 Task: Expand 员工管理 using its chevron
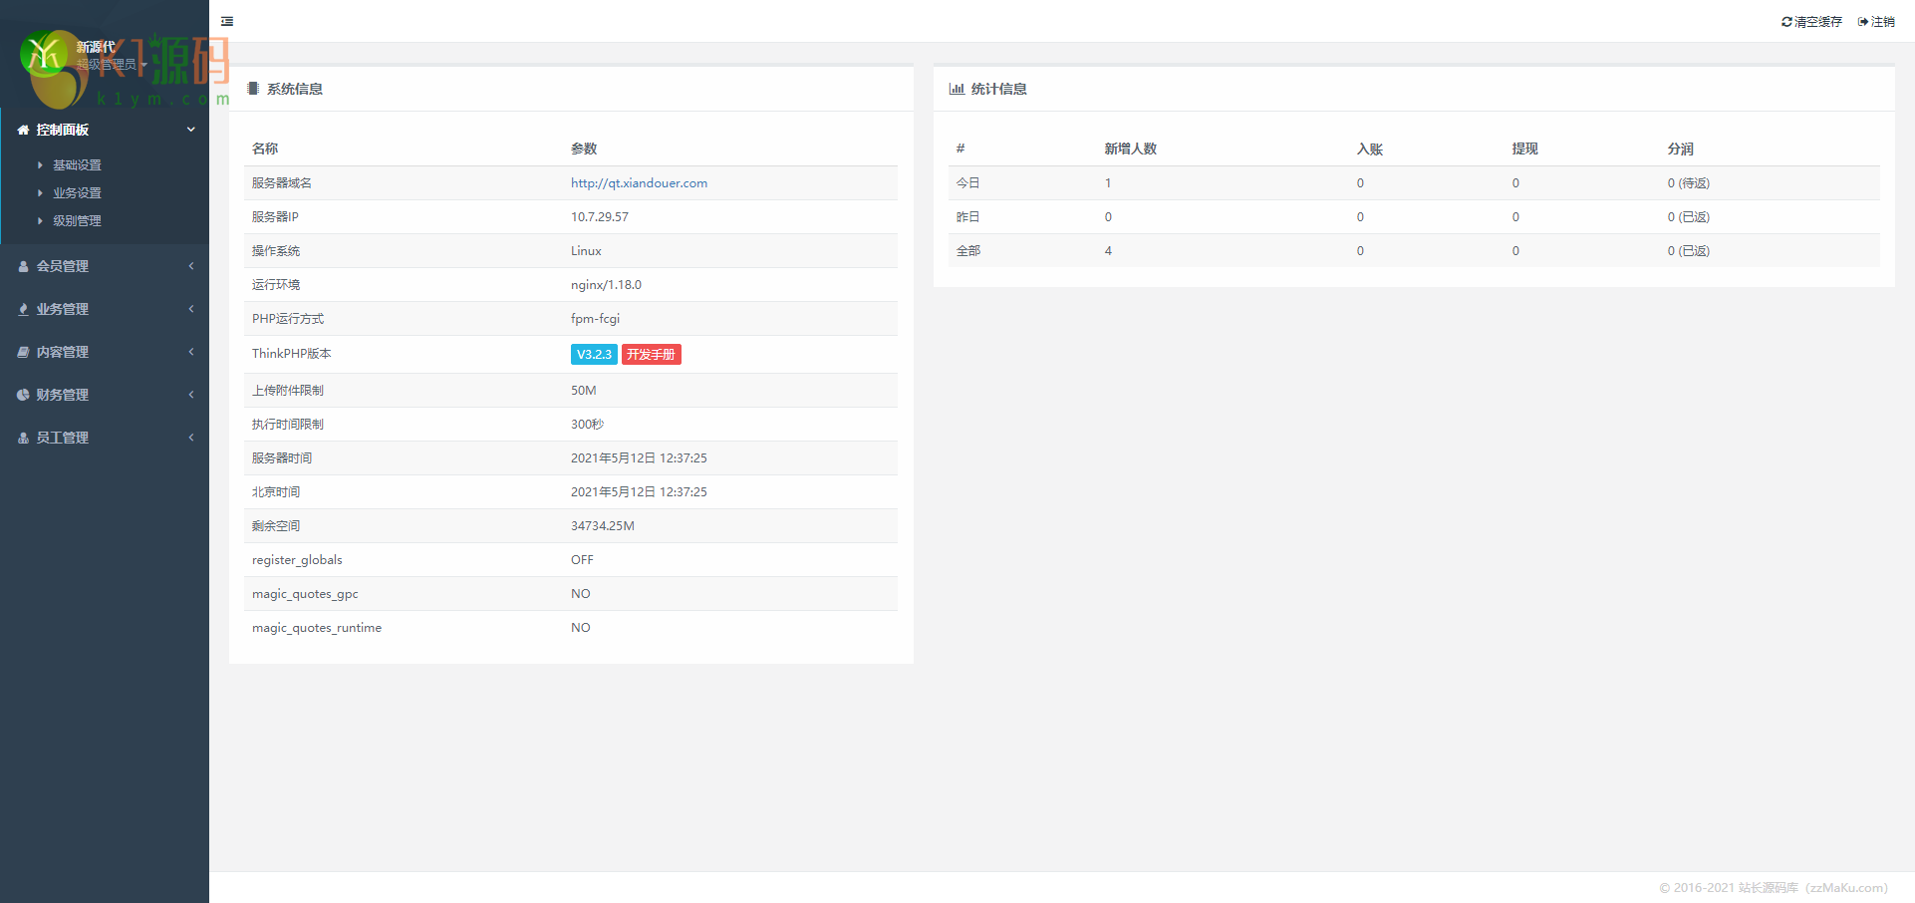click(191, 438)
